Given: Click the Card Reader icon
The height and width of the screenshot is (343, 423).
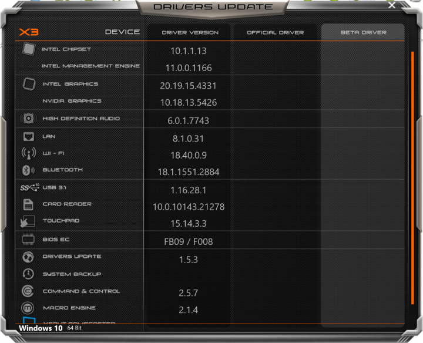Looking at the screenshot, I should click(x=28, y=204).
